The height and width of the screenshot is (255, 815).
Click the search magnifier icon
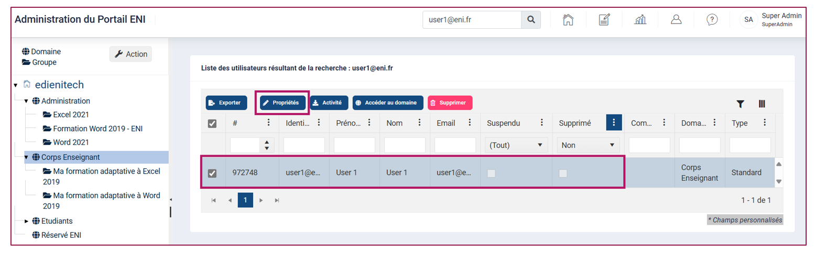(530, 20)
